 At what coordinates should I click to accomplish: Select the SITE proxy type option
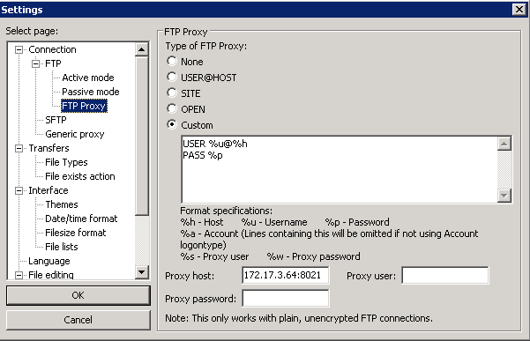tap(172, 93)
